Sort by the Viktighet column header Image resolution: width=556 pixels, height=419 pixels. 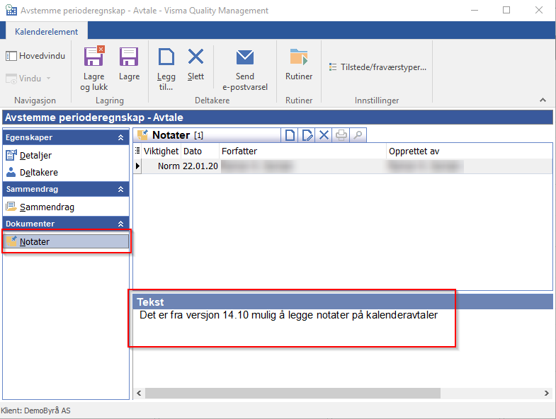pyautogui.click(x=161, y=151)
